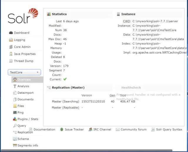
Task: Click the Issue Tracker bug icon
Action: tap(62, 129)
